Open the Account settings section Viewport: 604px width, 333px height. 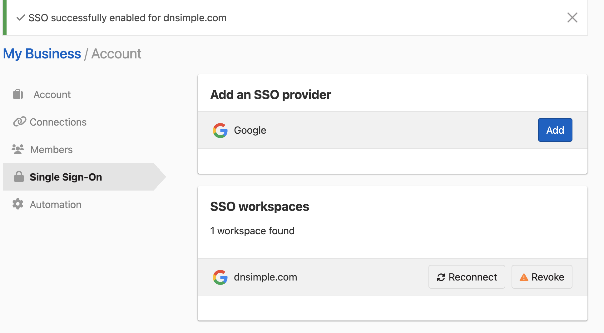pyautogui.click(x=52, y=94)
